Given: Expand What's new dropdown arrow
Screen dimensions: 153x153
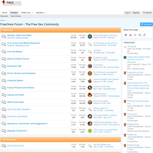Looking at the screenshot, I should click(33, 13).
